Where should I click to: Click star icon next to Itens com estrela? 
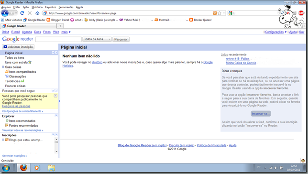click(x=30, y=62)
